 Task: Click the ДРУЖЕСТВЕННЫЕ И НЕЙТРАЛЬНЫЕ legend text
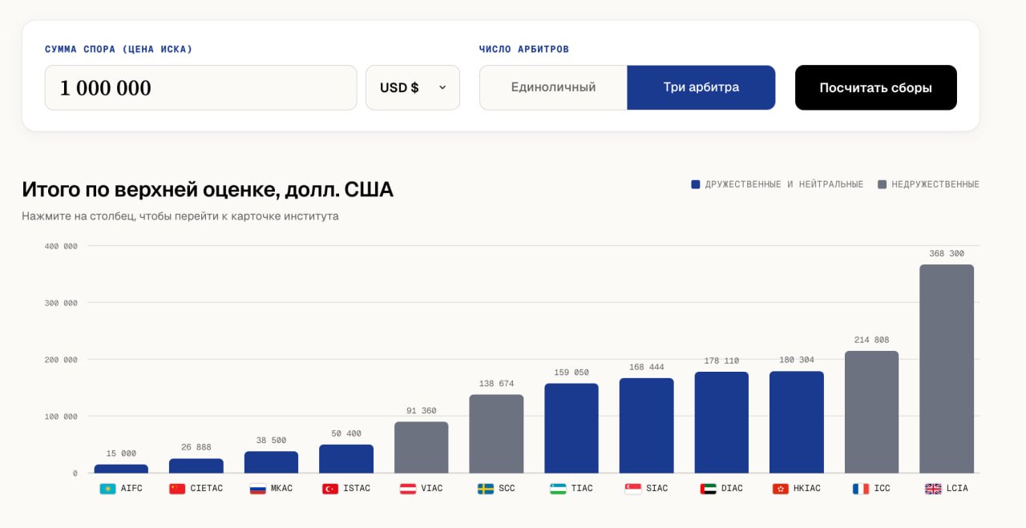pyautogui.click(x=784, y=184)
